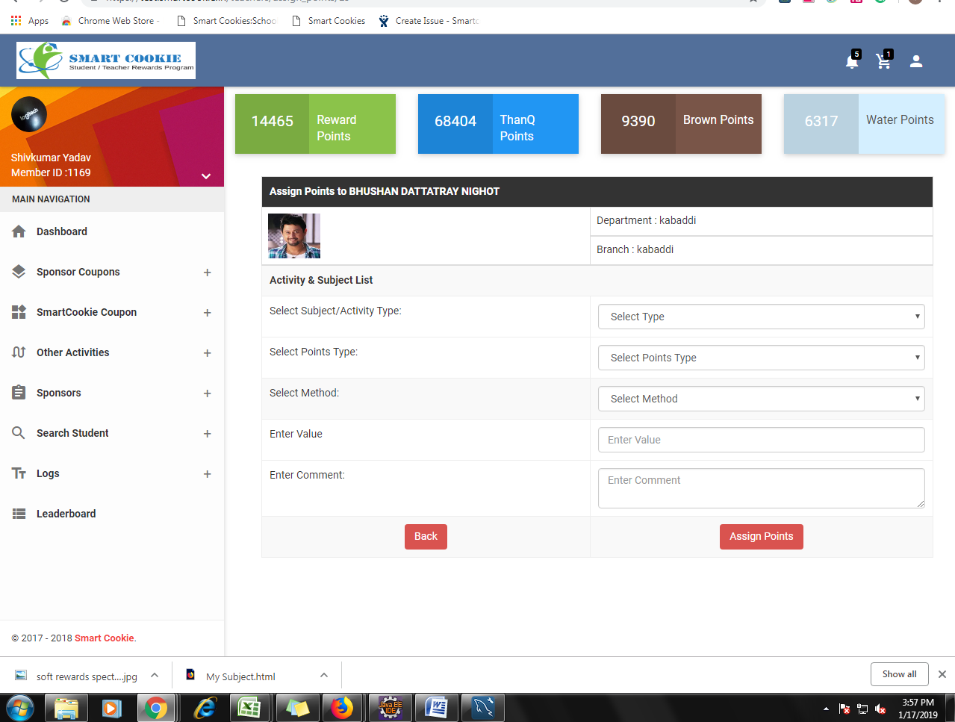Click the Dashboard home icon
This screenshot has height=722, width=955.
click(19, 231)
